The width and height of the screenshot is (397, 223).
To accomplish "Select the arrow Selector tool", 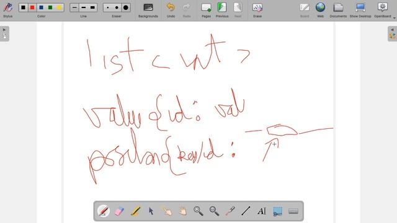I will tap(151, 211).
